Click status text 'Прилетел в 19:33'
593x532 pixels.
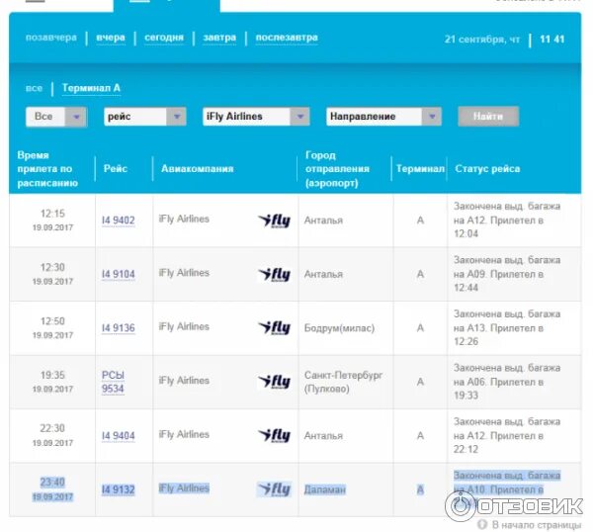(x=498, y=389)
